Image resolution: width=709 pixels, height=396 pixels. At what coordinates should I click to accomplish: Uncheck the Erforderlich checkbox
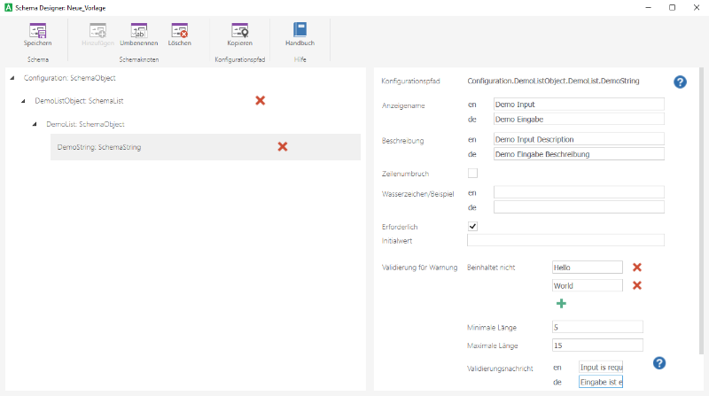[472, 227]
